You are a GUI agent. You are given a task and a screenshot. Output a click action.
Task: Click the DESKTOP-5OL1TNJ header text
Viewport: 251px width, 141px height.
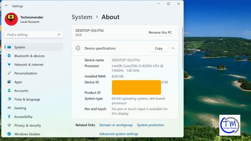pyautogui.click(x=89, y=31)
